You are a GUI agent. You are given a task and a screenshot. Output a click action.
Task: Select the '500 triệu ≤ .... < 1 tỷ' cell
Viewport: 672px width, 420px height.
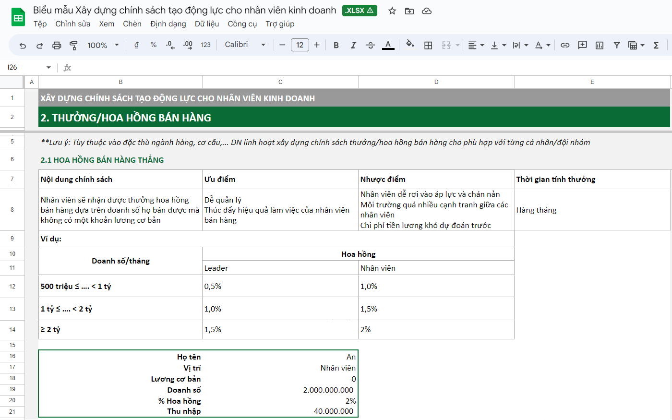[120, 286]
